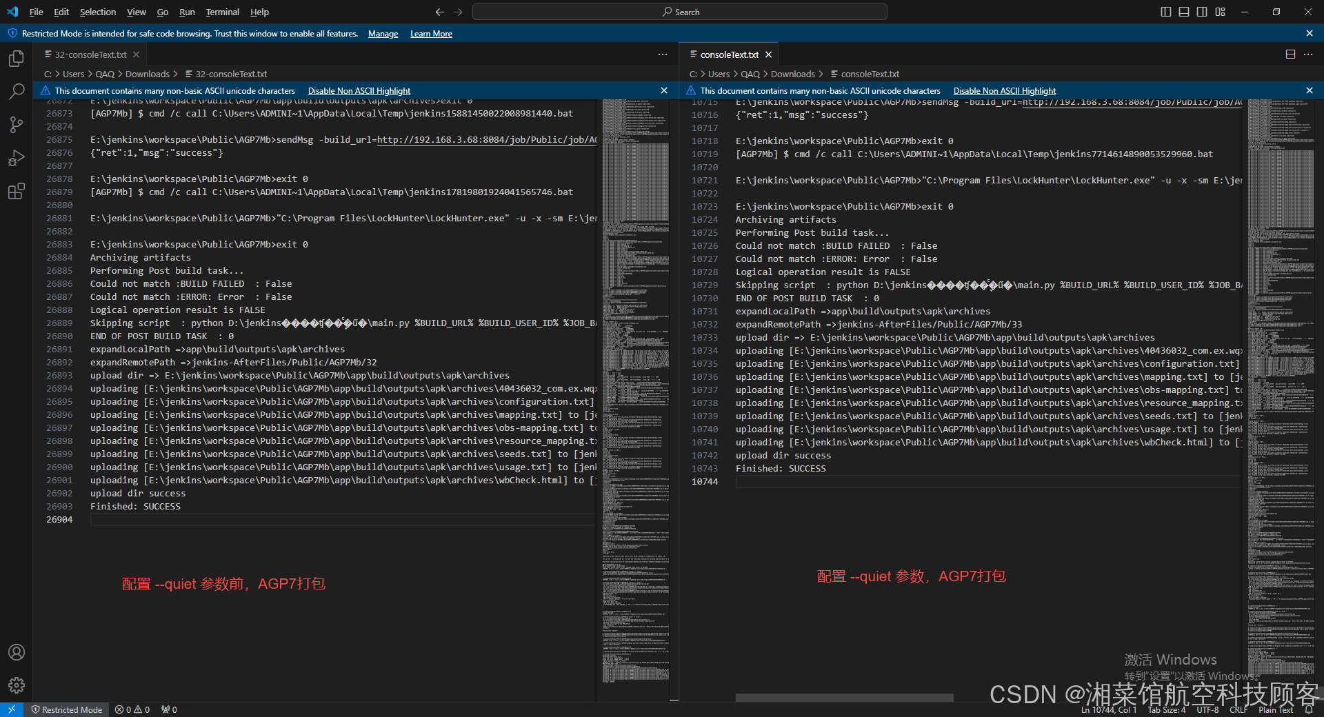Dismiss the right non-ASCII warning banner
The width and height of the screenshot is (1324, 717).
click(1310, 90)
